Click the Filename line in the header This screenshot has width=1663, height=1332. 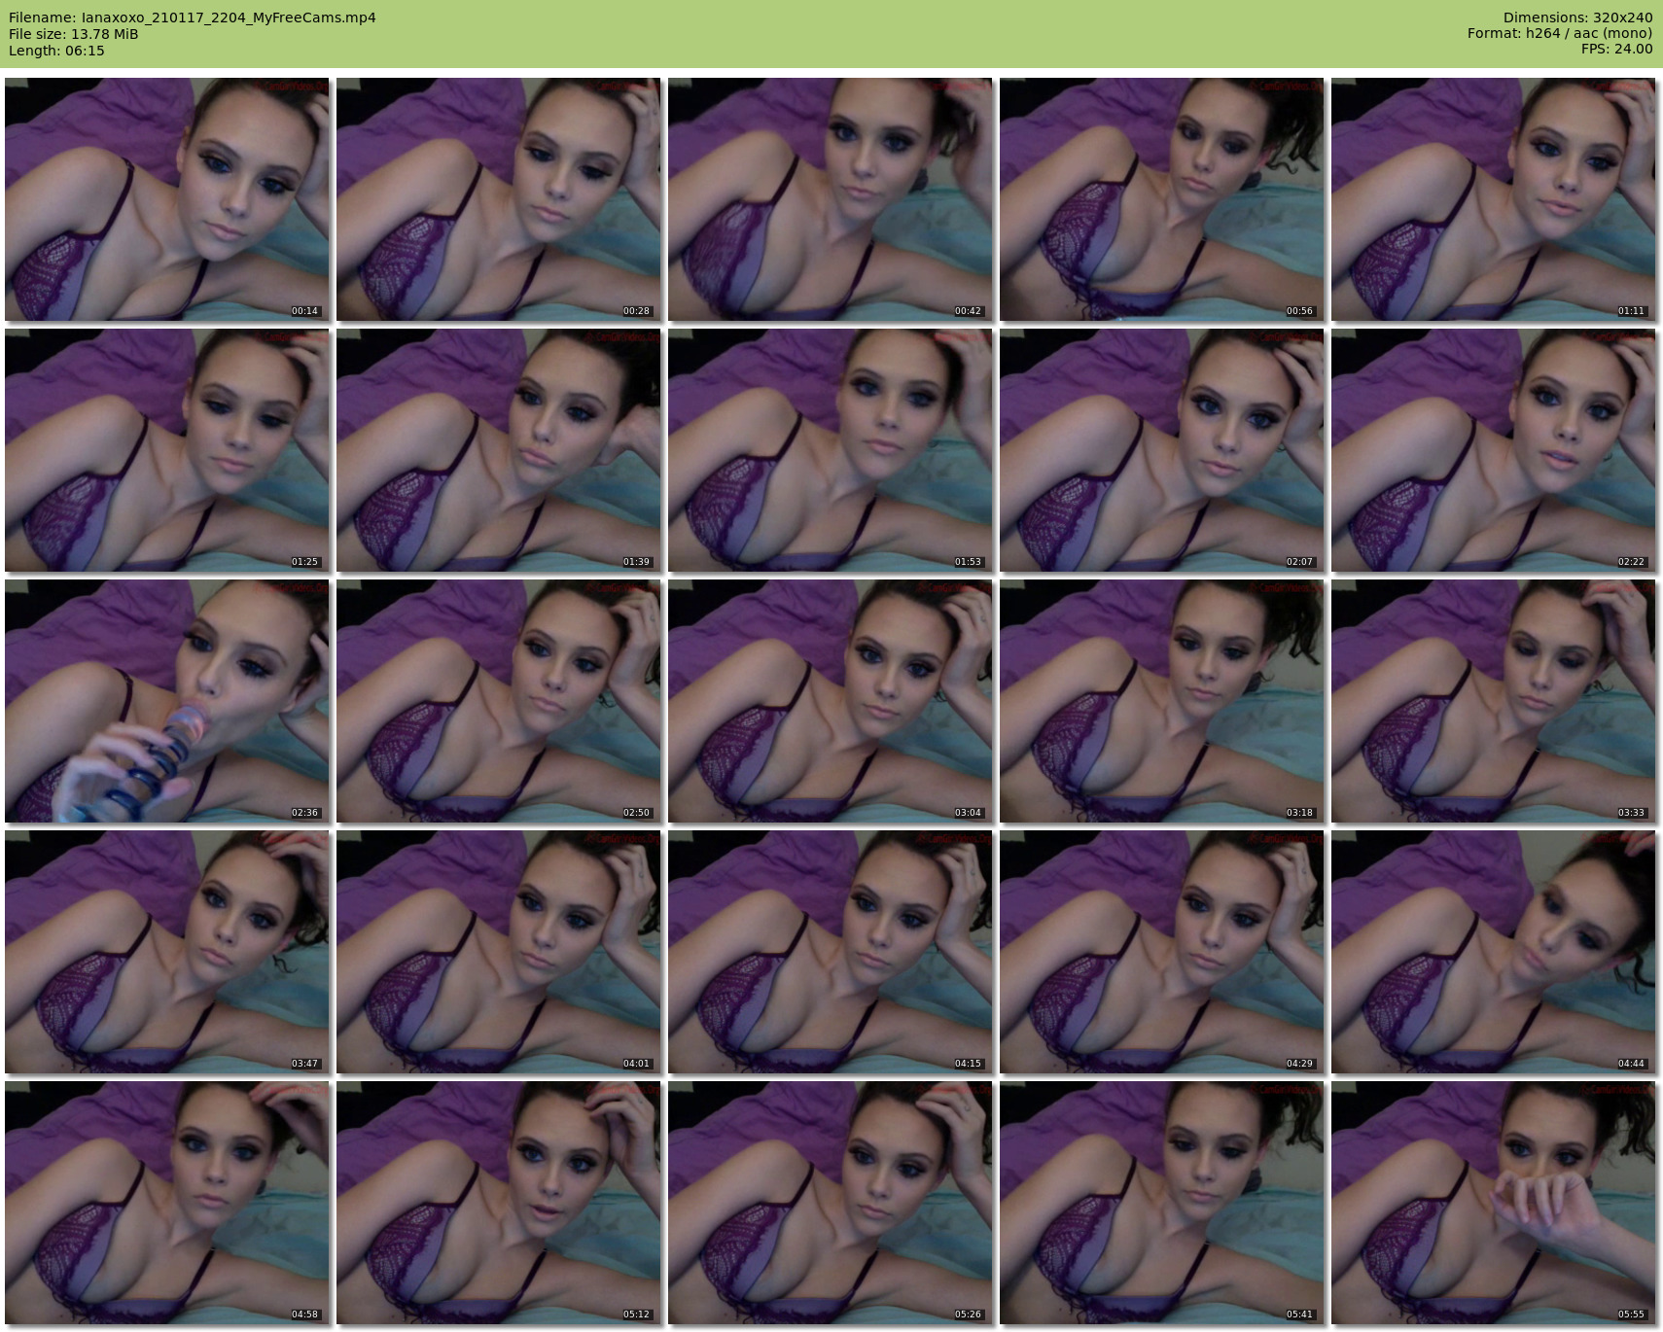[x=193, y=18]
